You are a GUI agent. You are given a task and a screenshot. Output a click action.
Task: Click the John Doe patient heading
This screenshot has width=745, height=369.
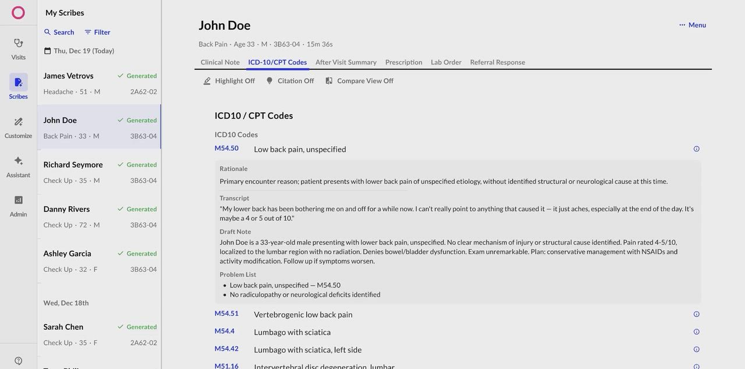coord(225,25)
